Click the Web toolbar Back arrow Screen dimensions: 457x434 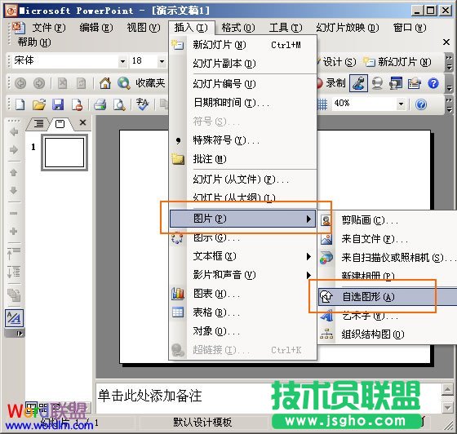[20, 83]
